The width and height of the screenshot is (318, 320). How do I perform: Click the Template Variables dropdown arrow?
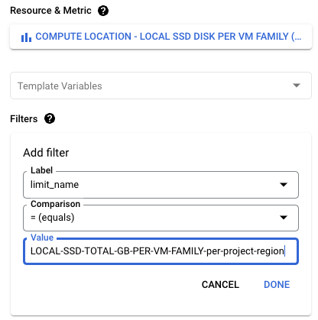point(297,86)
